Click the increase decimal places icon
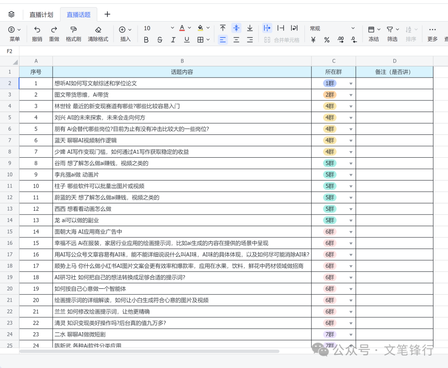 point(340,39)
